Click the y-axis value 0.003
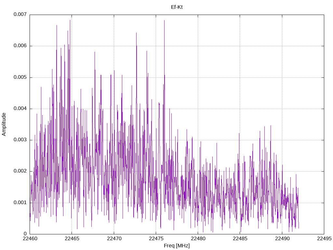The image size is (333, 250). coord(20,140)
